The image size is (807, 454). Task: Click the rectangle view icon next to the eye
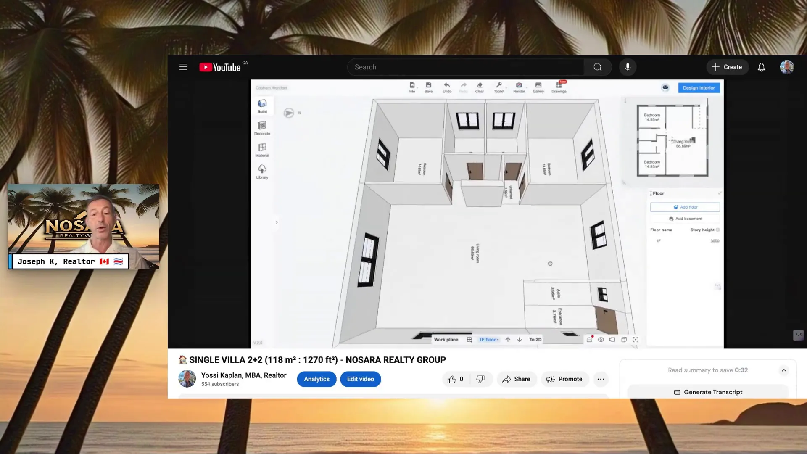(612, 340)
